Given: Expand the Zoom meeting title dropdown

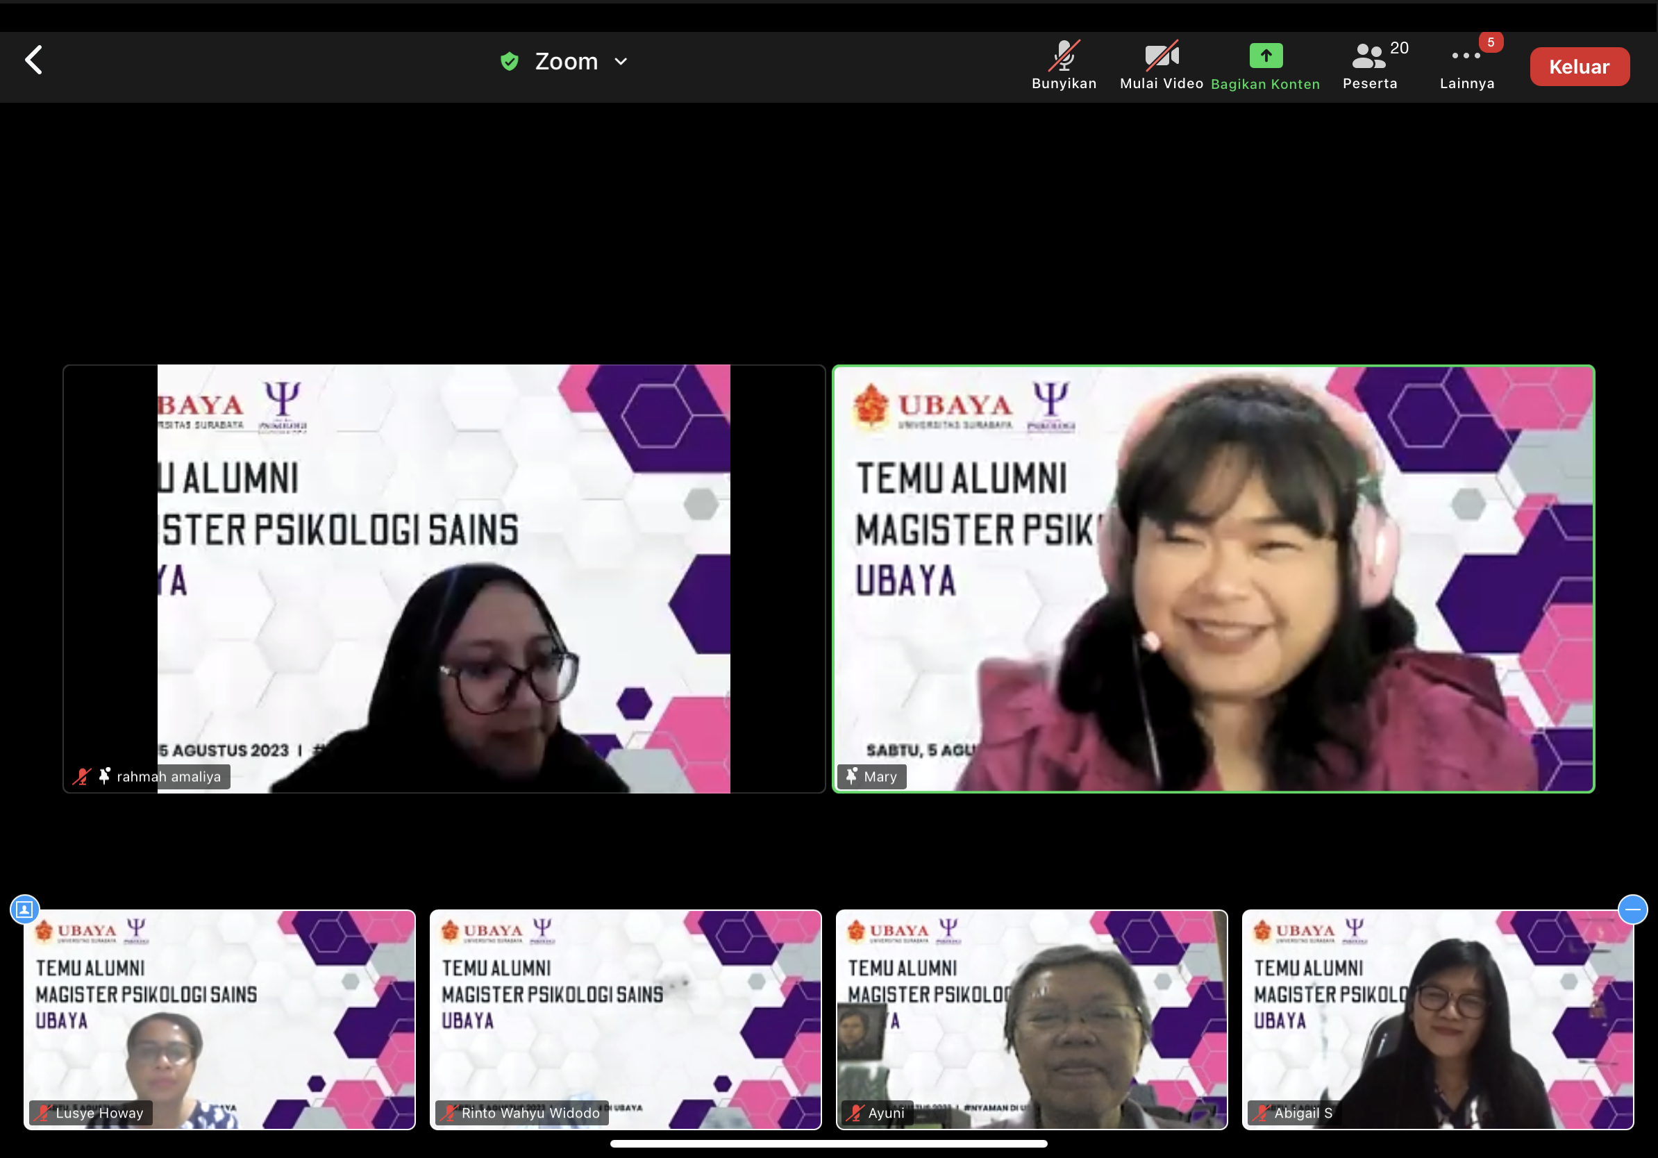Looking at the screenshot, I should click(621, 62).
